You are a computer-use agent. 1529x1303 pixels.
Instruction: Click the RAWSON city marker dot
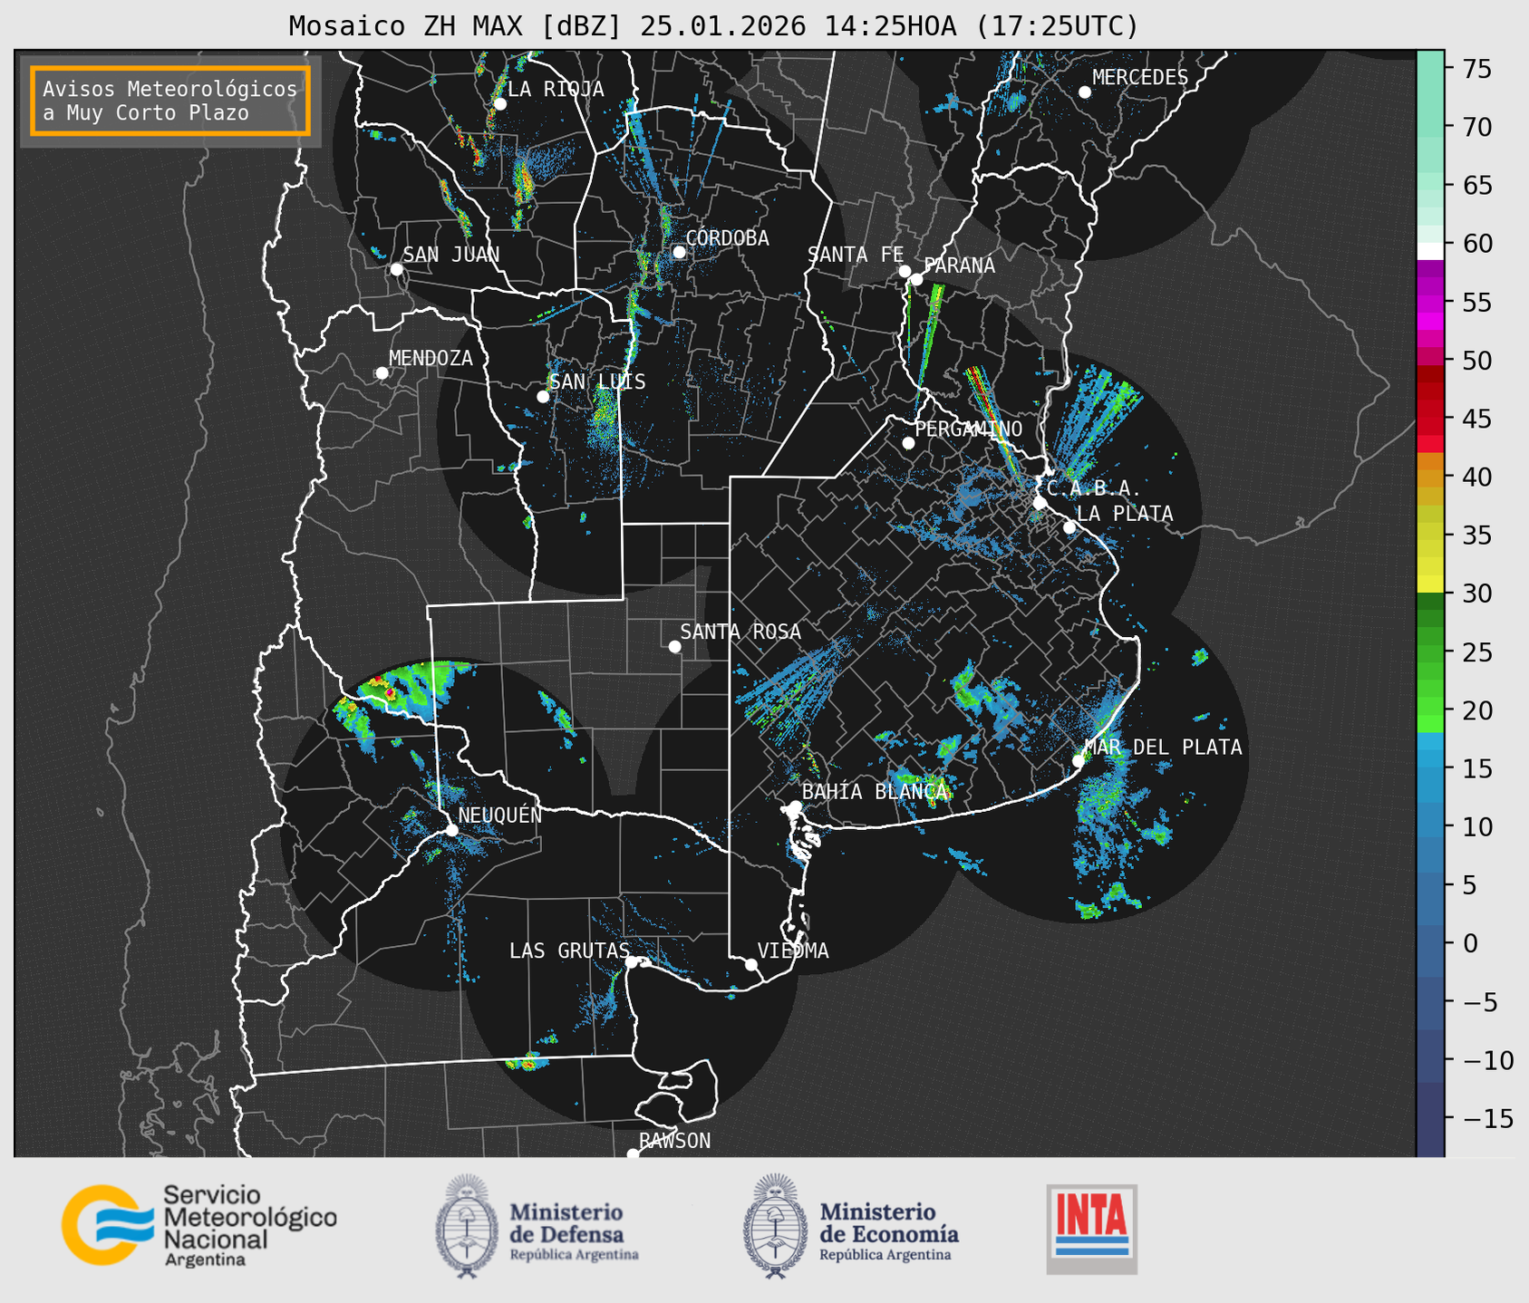633,1154
